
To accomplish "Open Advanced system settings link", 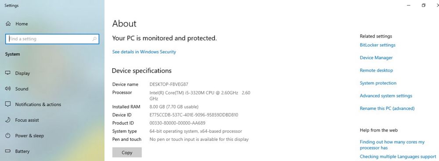I will click(x=386, y=96).
